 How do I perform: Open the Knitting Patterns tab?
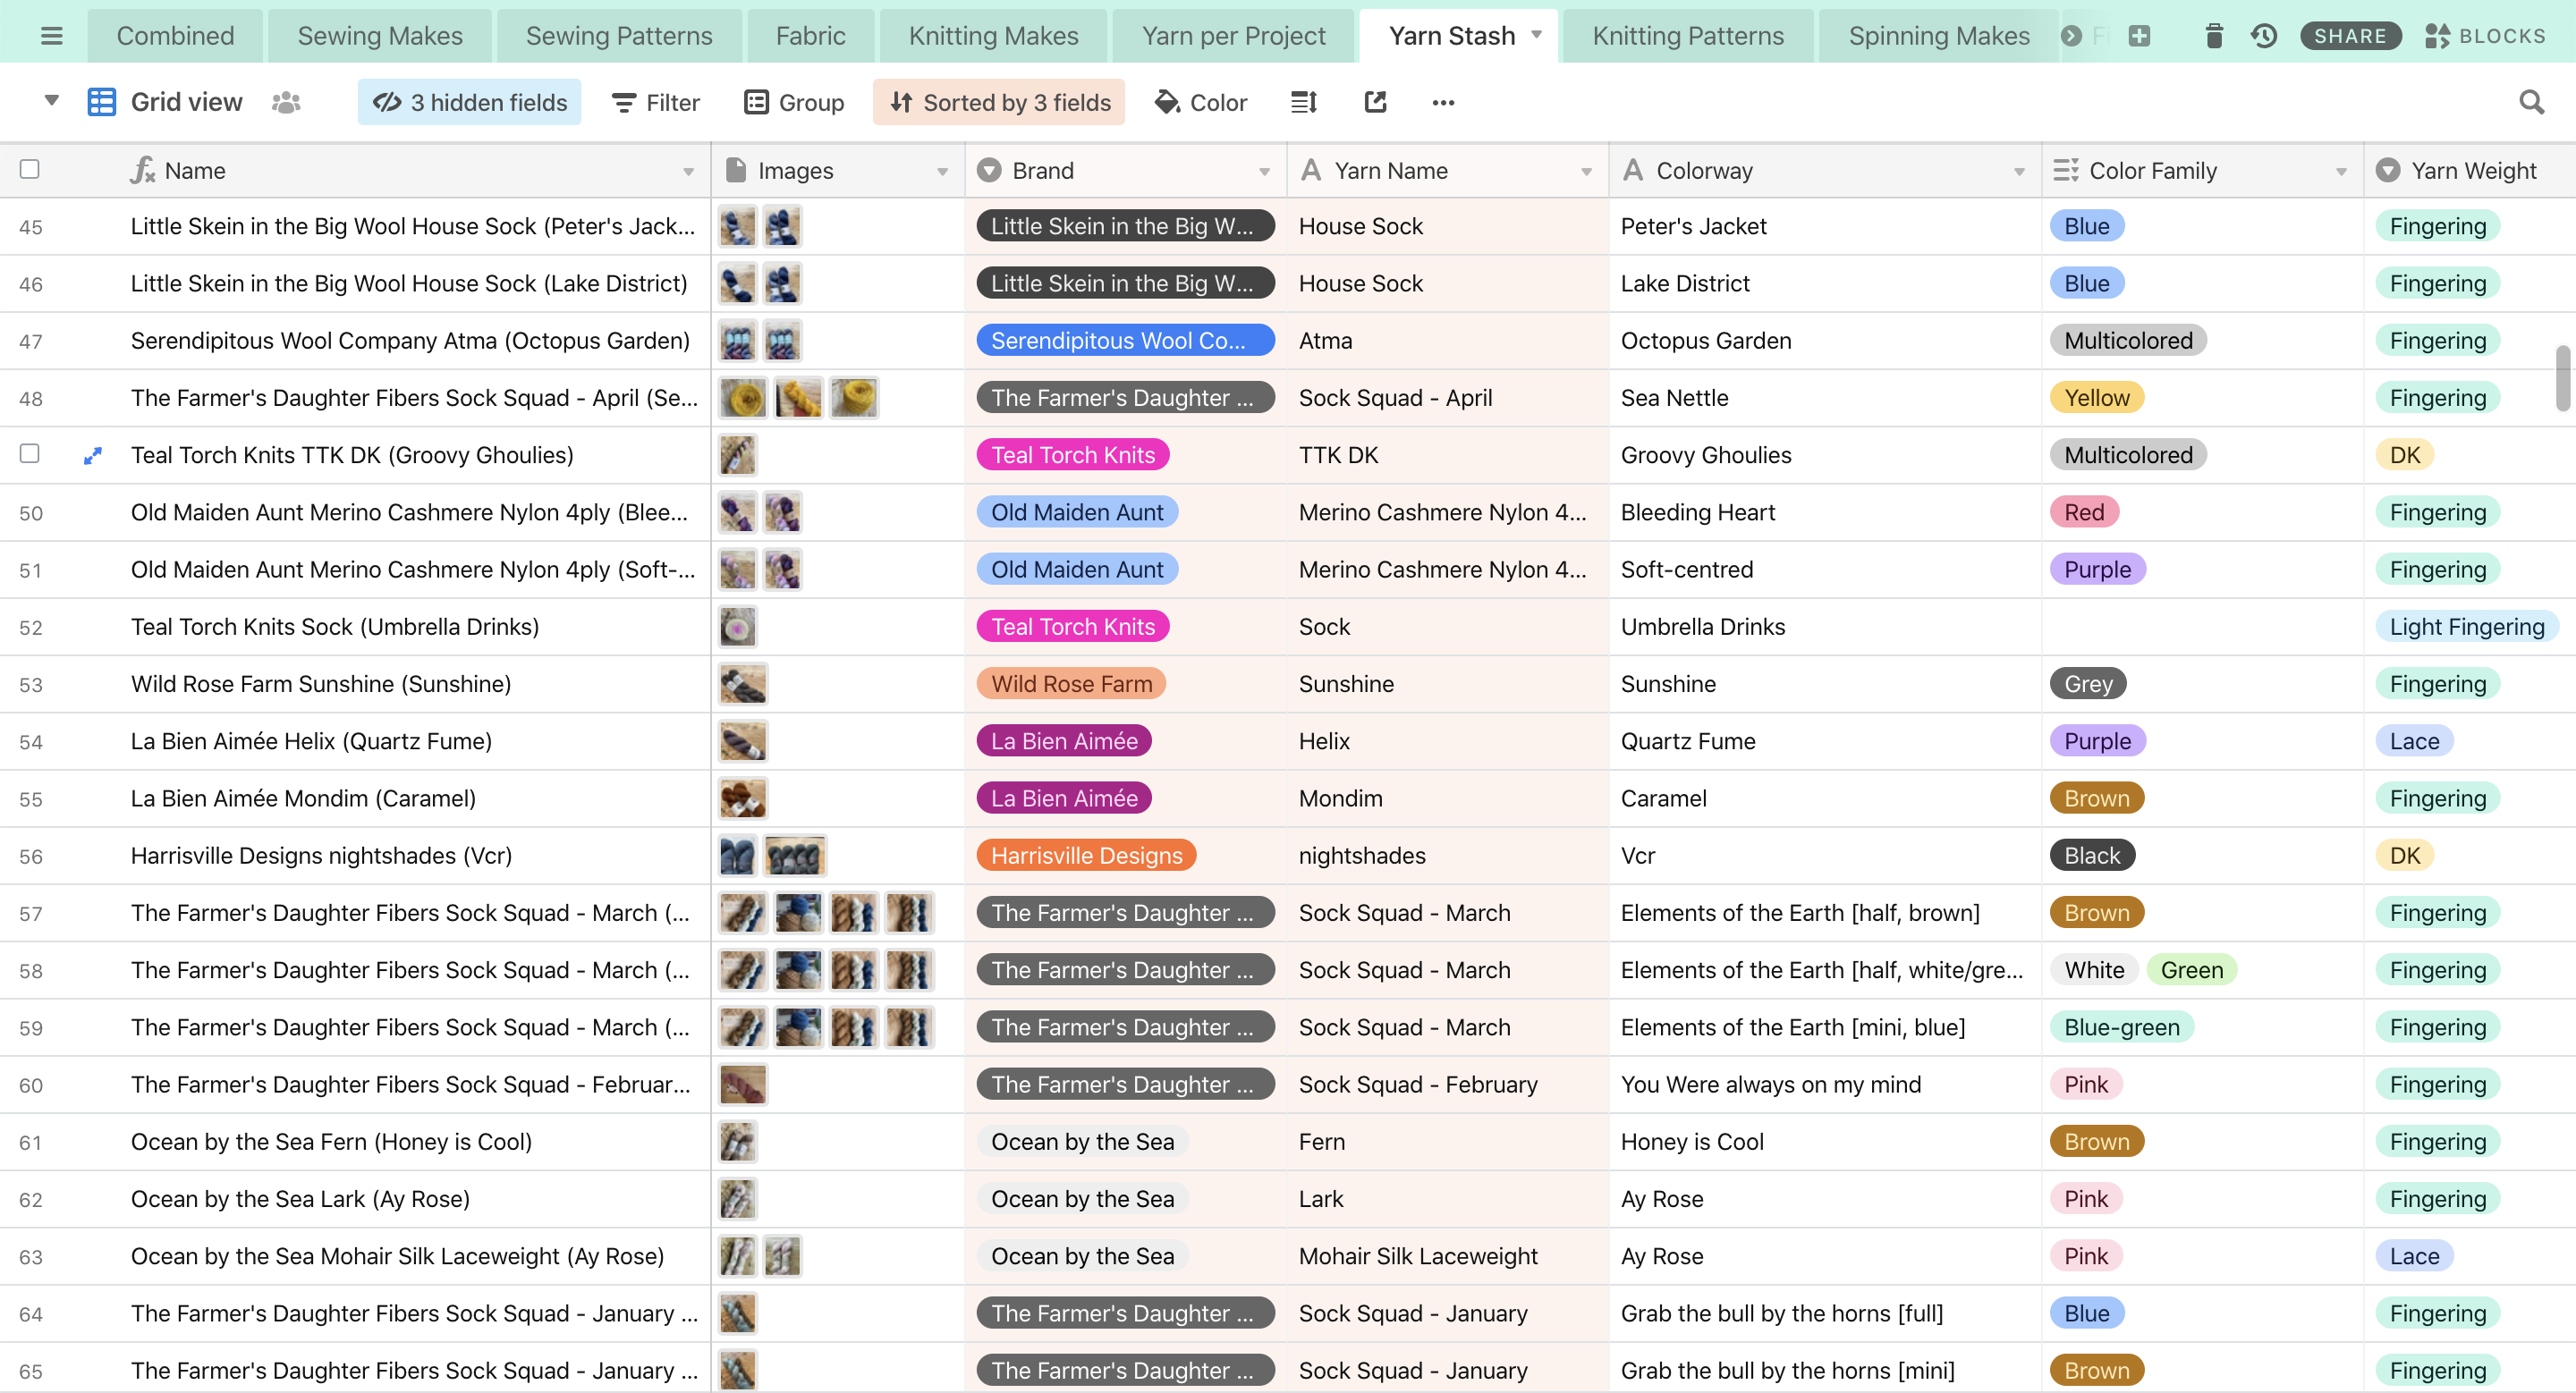point(1688,36)
